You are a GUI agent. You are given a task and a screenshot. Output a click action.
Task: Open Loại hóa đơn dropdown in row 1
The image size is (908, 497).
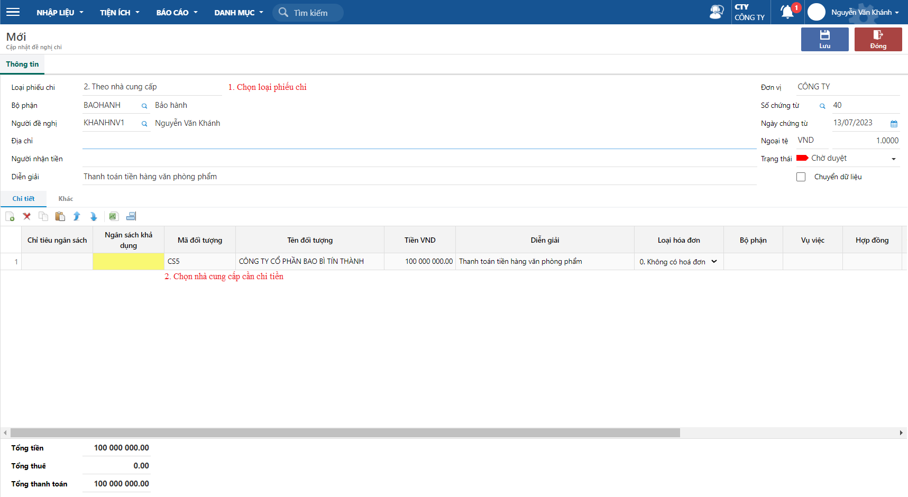[x=714, y=262]
